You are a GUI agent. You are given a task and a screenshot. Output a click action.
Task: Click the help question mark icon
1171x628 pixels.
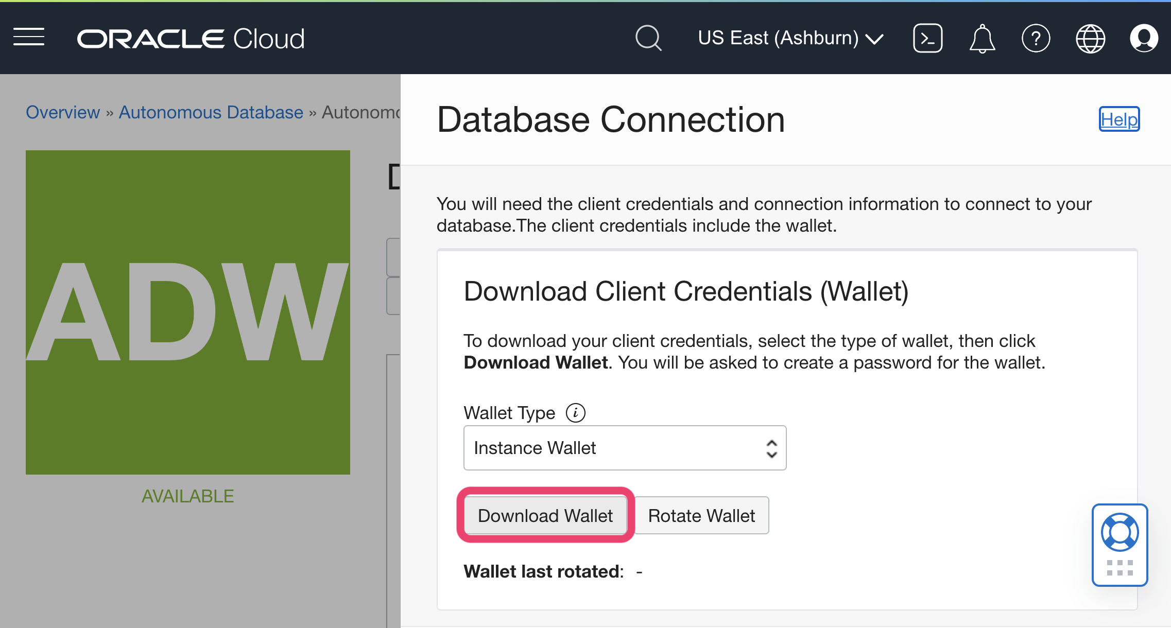pyautogui.click(x=1036, y=38)
